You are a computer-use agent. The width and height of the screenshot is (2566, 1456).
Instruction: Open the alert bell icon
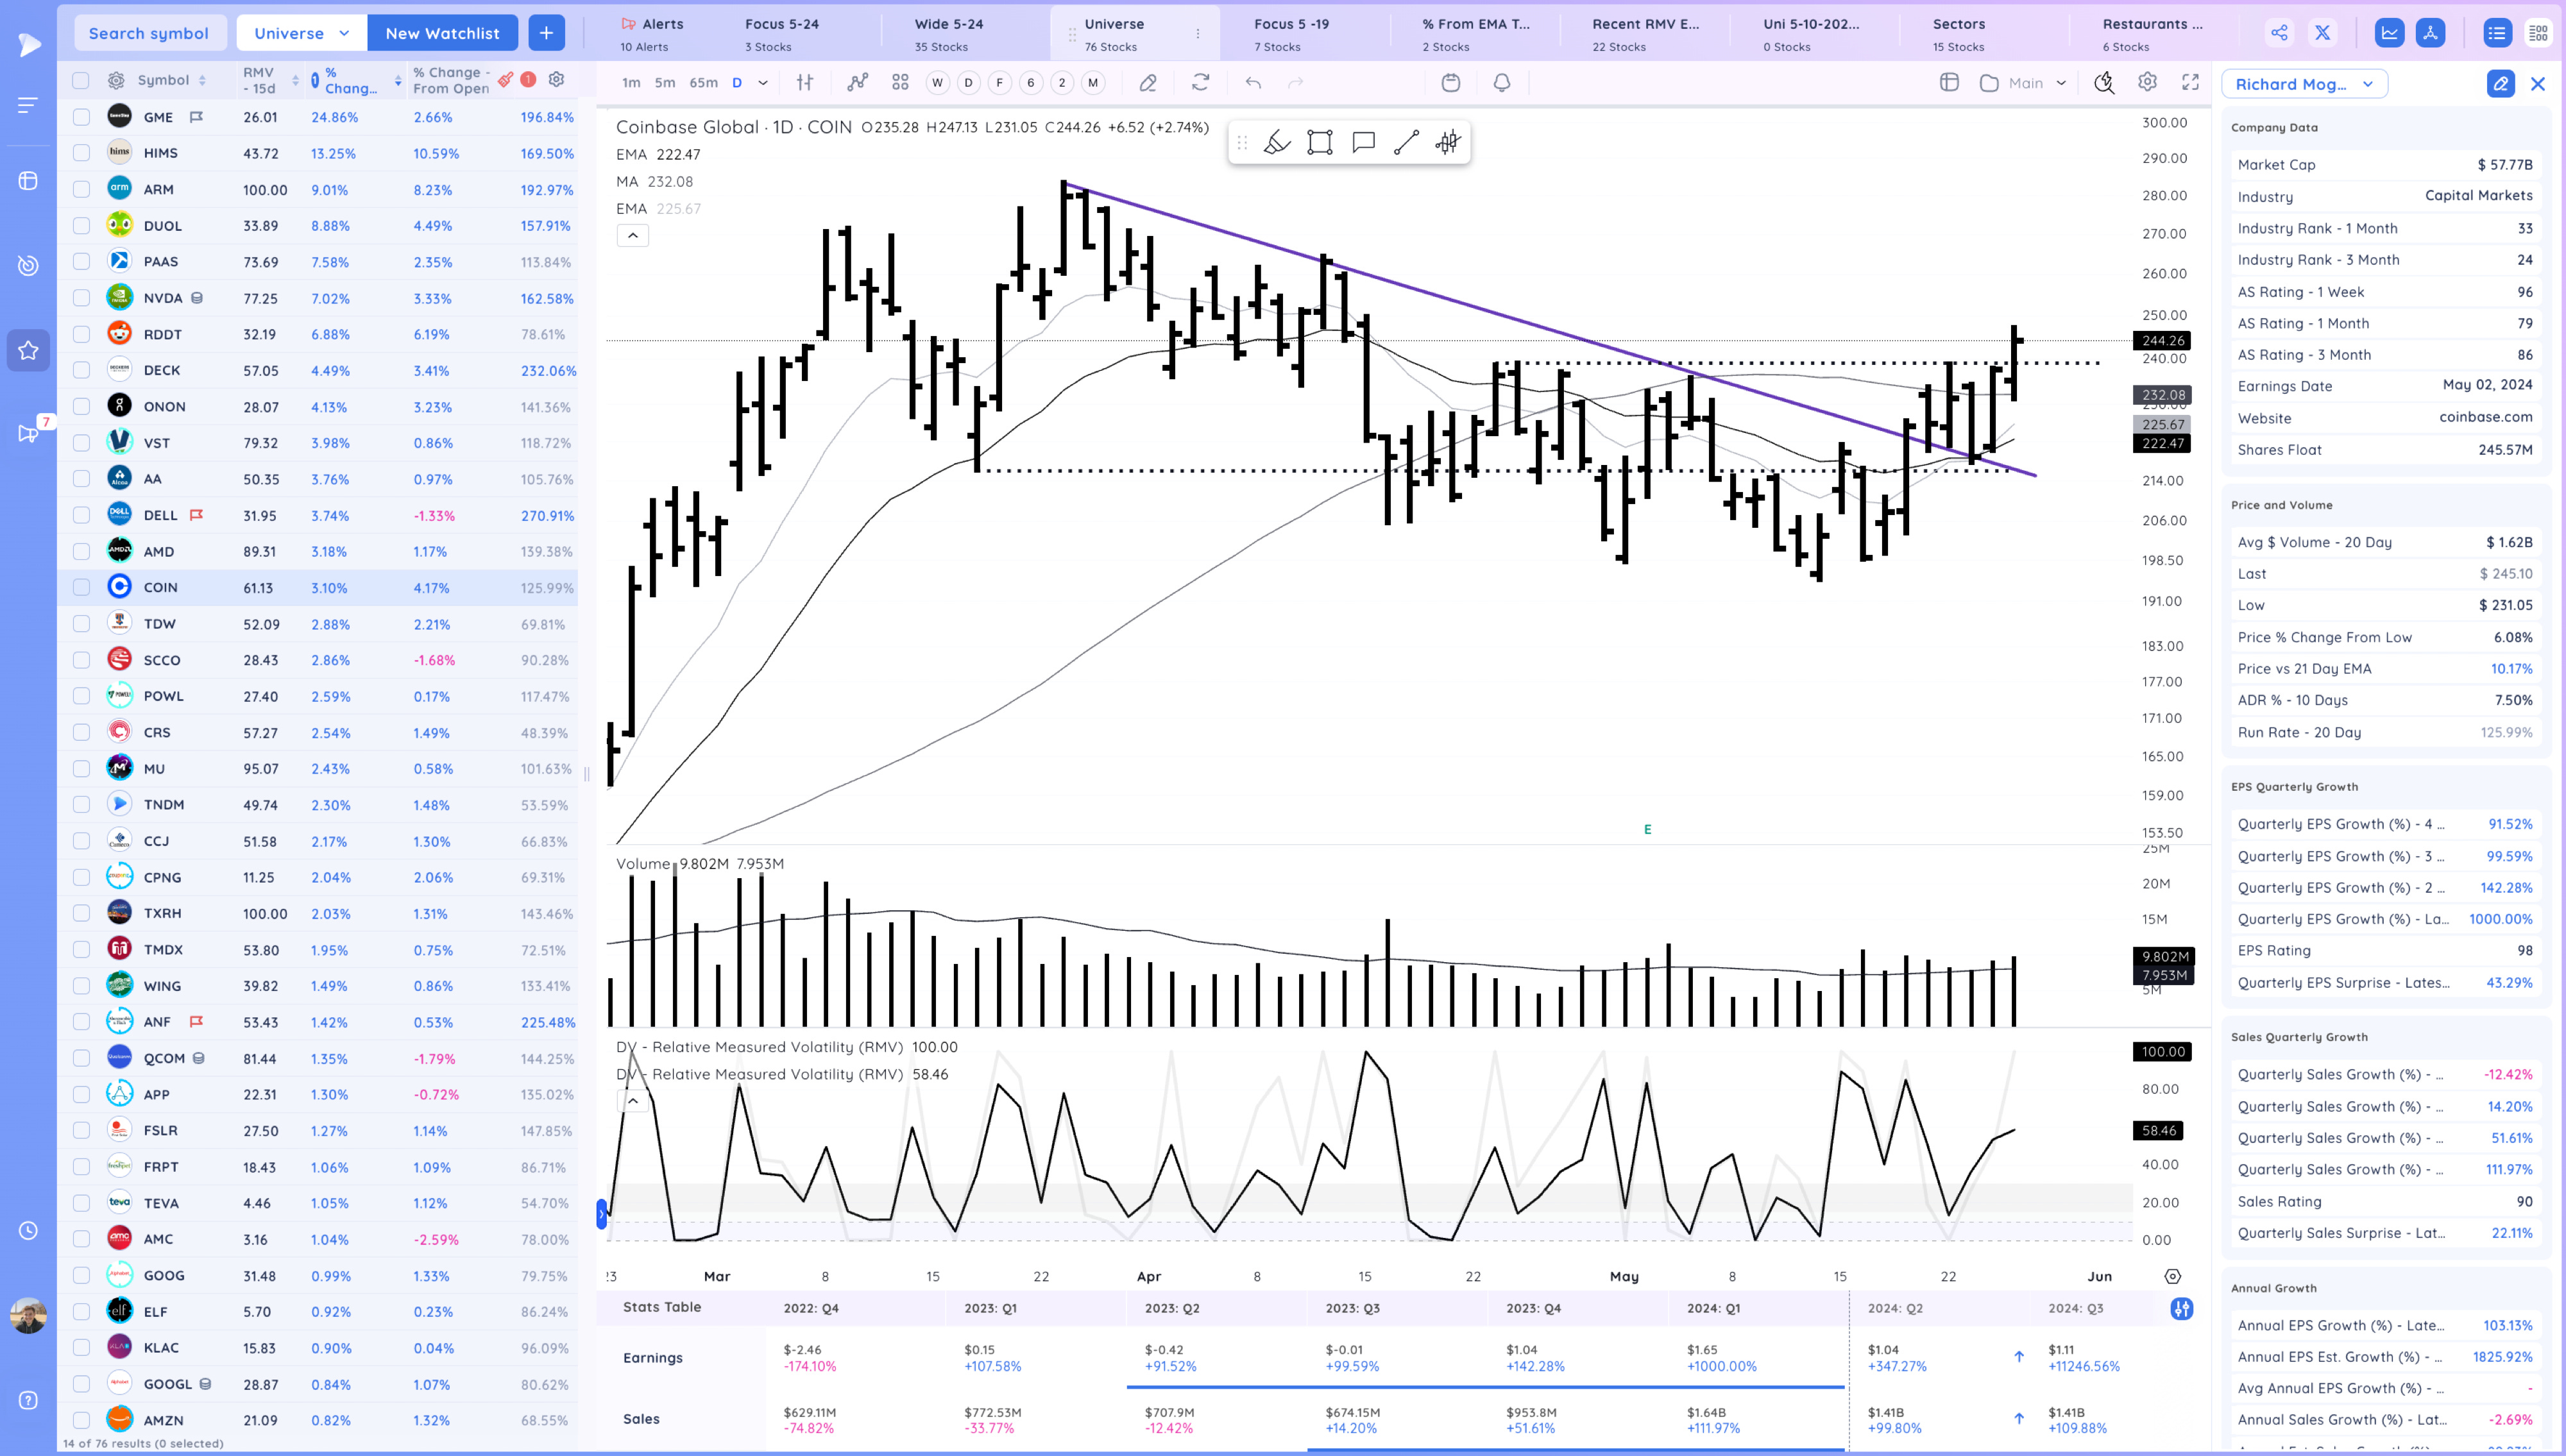coord(1502,83)
